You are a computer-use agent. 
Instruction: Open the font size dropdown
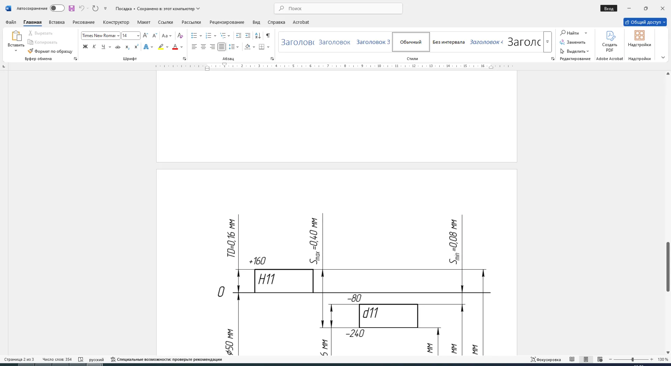click(138, 36)
